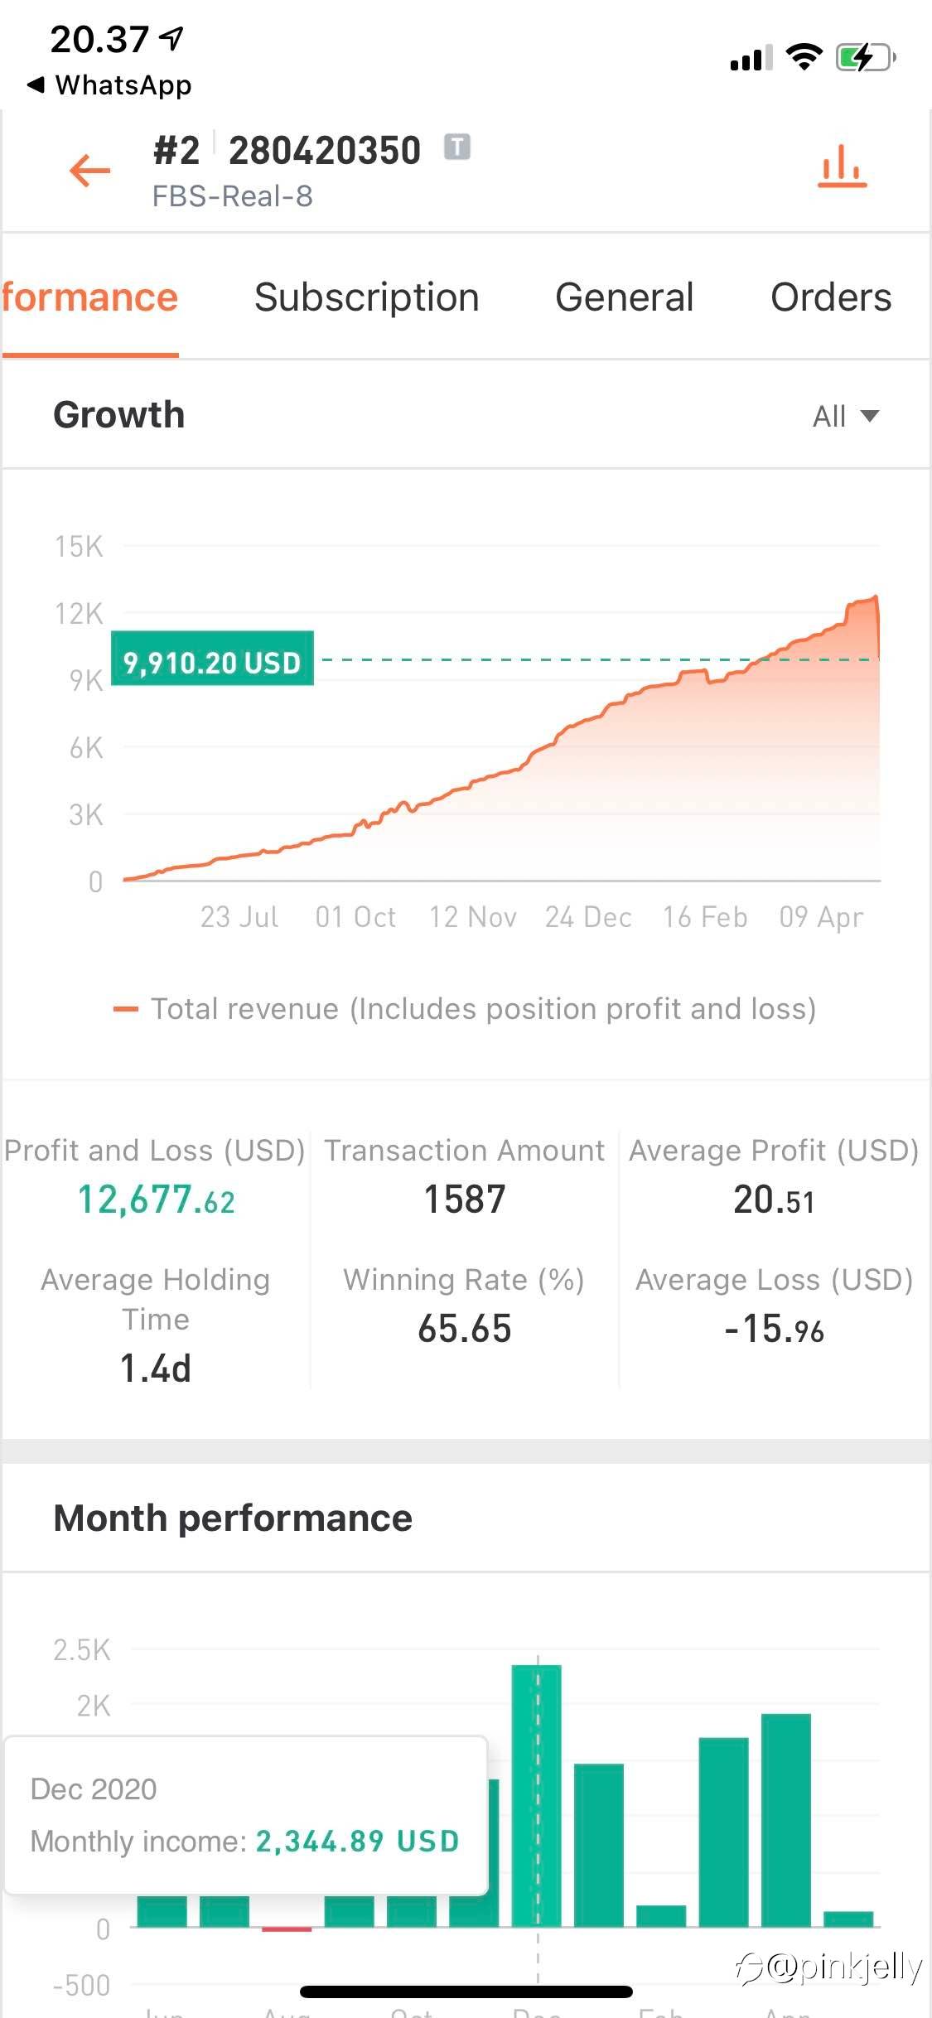Open the General tab
This screenshot has width=932, height=2018.
point(624,297)
